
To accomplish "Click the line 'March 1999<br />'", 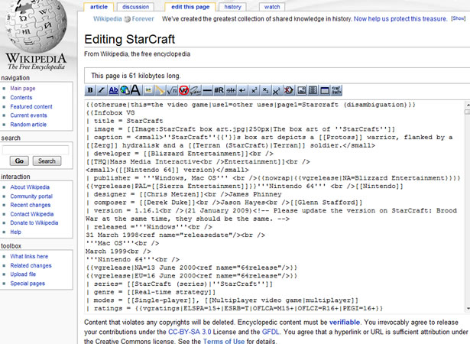I will click(x=118, y=252).
